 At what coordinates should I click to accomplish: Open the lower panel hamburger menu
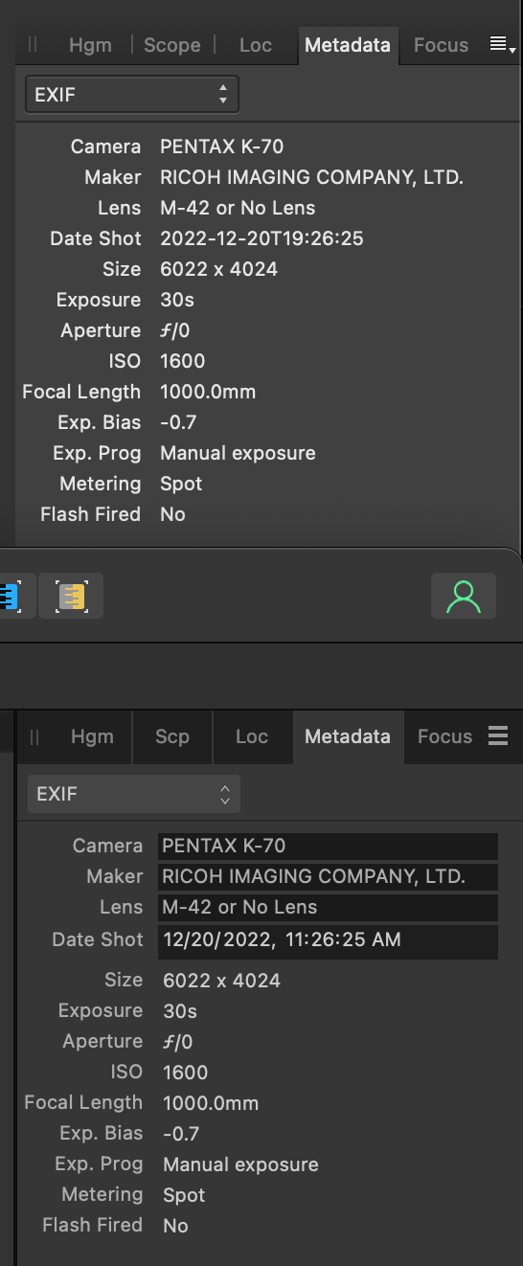pyautogui.click(x=498, y=735)
